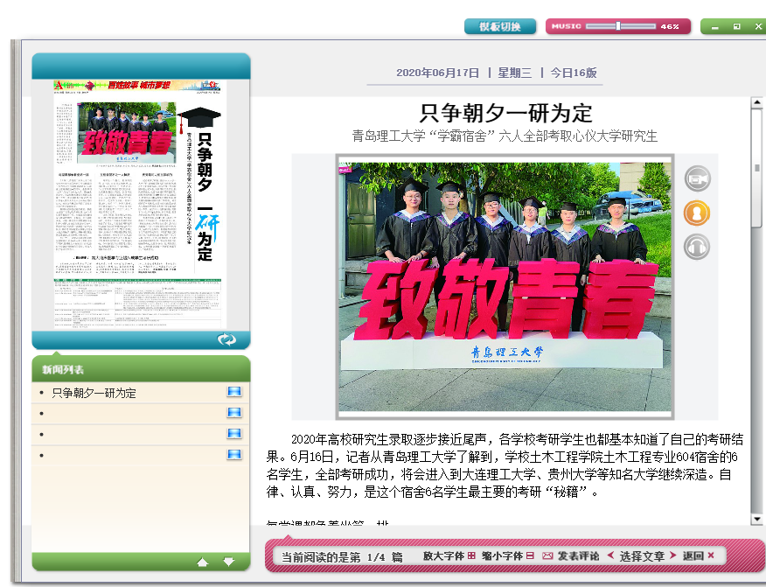The height and width of the screenshot is (587, 766).
Task: Click the 模板切换 template switch button
Action: [x=500, y=26]
